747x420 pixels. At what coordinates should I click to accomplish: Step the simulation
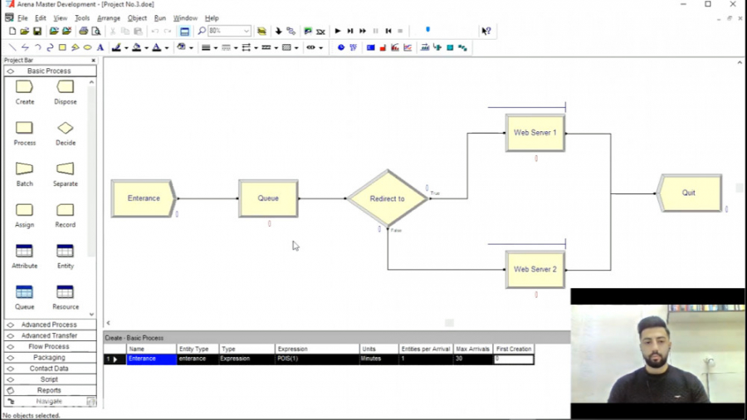tap(350, 31)
